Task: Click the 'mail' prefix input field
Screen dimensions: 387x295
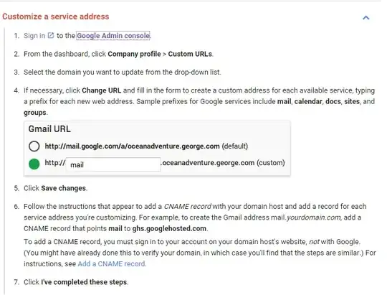Action: (113, 164)
